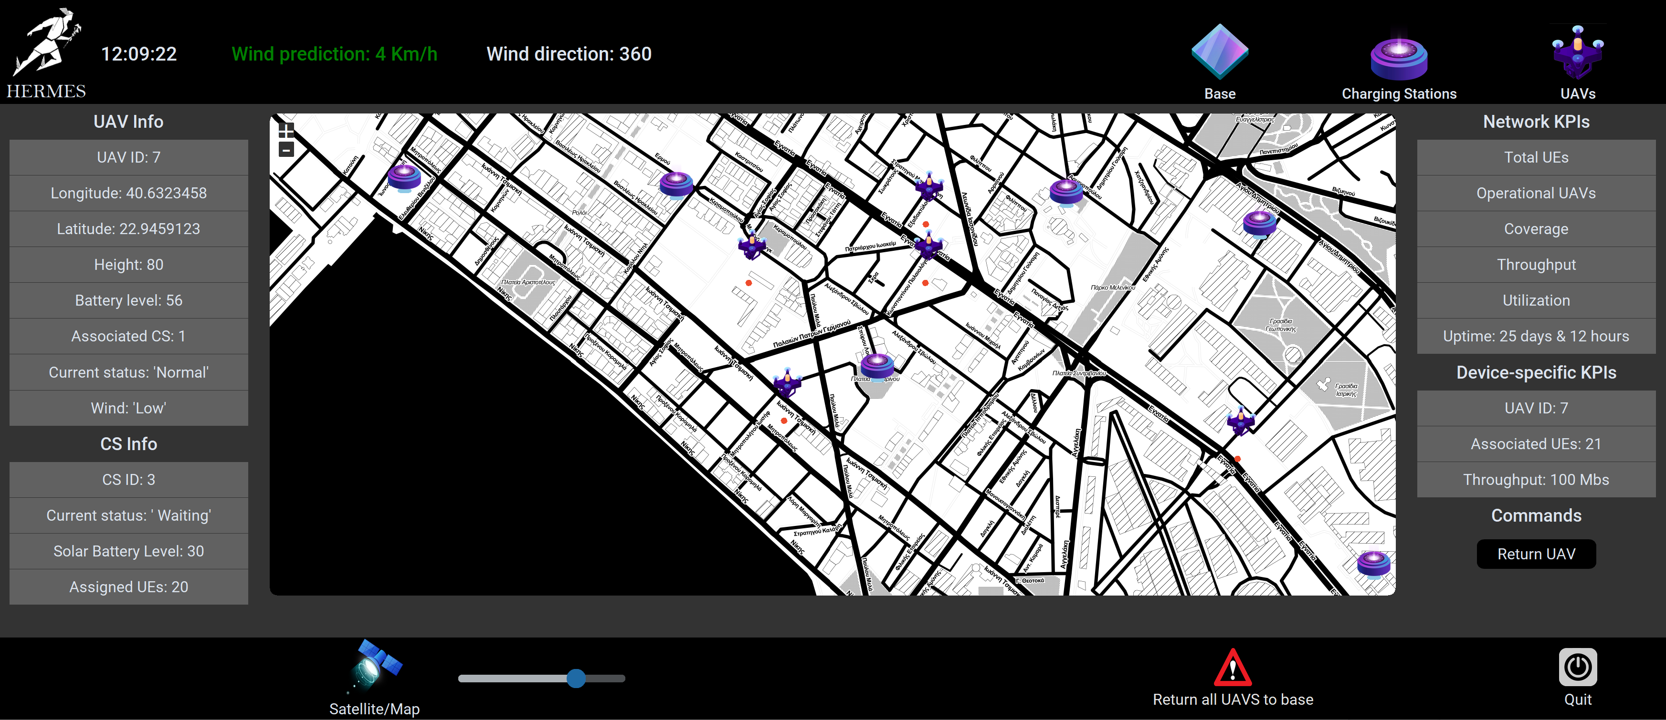Viewport: 1666px width, 720px height.
Task: Select charging station near Ermou street
Action: coord(676,184)
